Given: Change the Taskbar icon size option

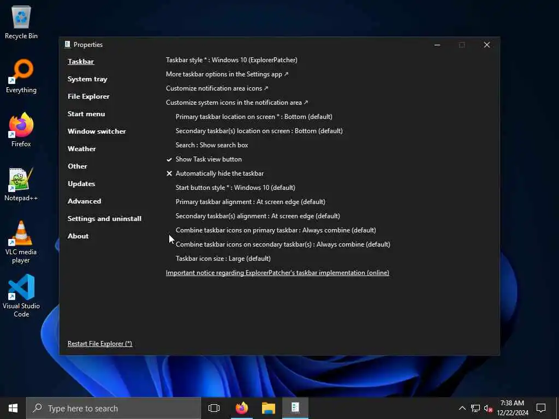Looking at the screenshot, I should (x=223, y=259).
